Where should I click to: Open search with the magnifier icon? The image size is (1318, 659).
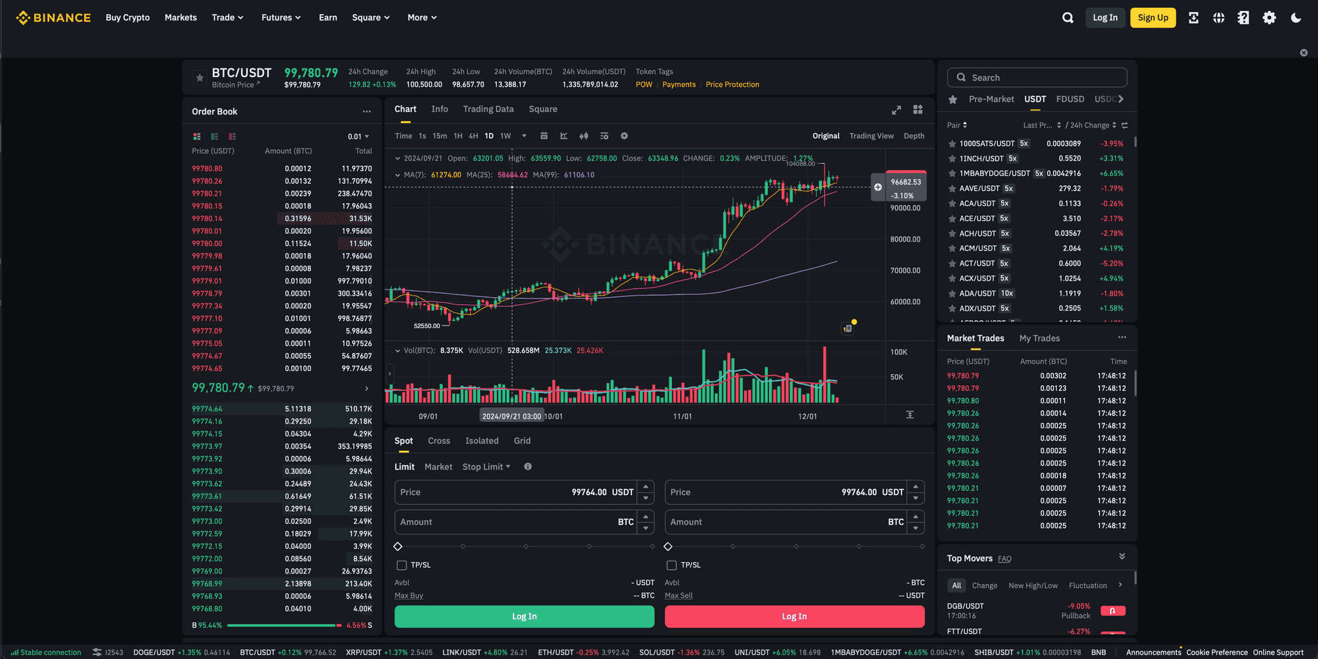1068,17
